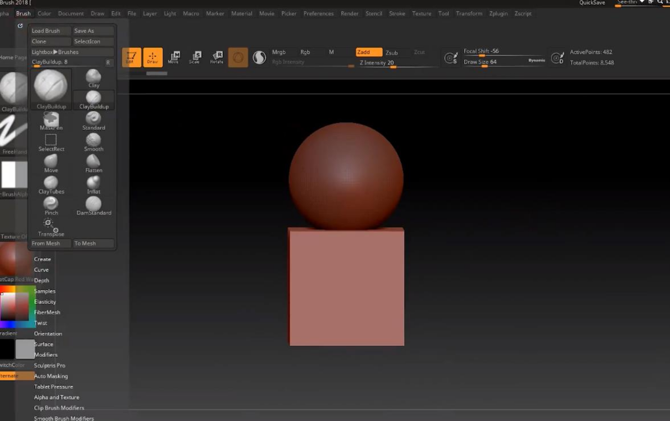Screen dimensions: 670x421
Task: Expand the Auto Masking section
Action: click(x=51, y=376)
